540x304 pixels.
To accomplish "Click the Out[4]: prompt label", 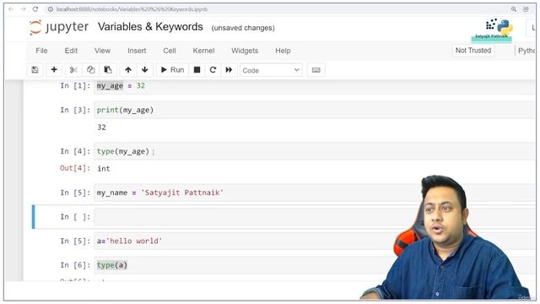I will [75, 168].
